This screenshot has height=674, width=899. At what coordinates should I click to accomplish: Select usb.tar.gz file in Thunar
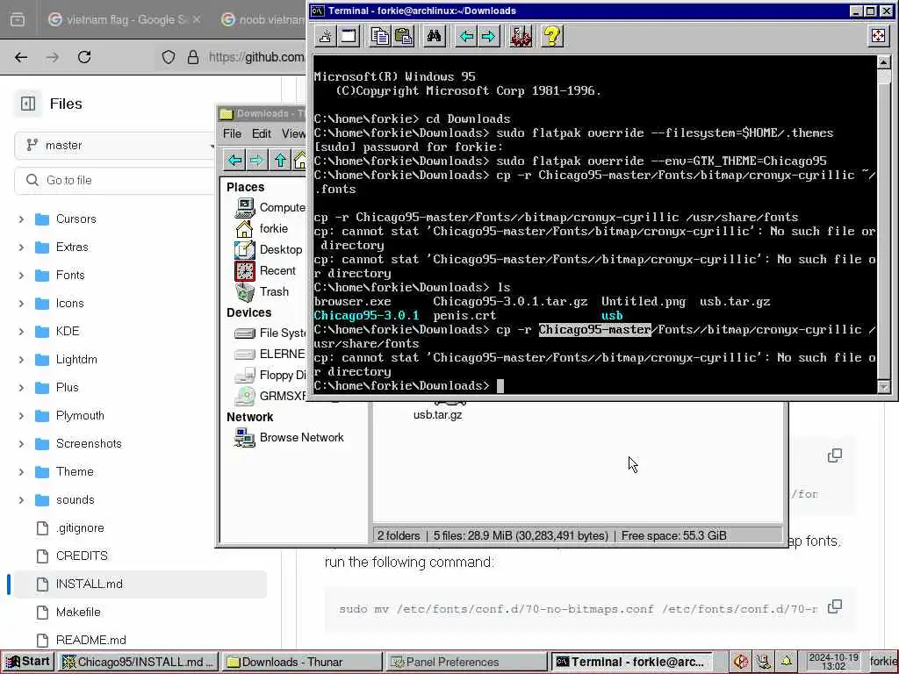437,414
